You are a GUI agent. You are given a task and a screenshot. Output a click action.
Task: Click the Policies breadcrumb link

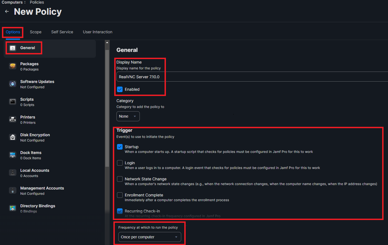[37, 2]
